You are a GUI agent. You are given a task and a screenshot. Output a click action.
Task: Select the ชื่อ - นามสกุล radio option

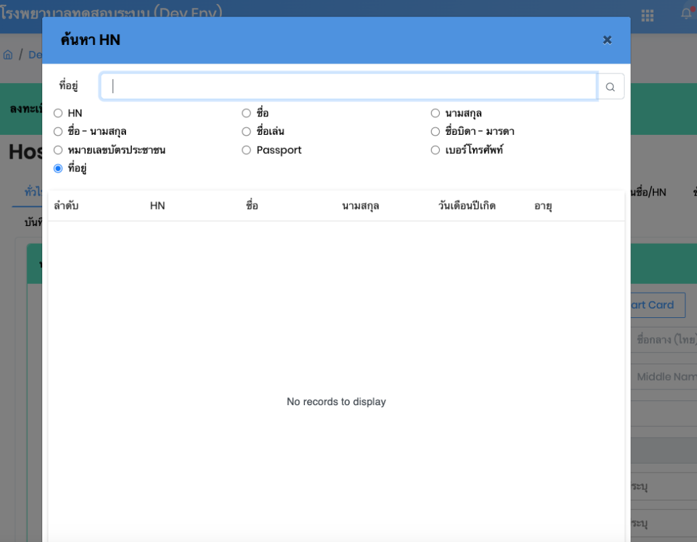coord(58,131)
